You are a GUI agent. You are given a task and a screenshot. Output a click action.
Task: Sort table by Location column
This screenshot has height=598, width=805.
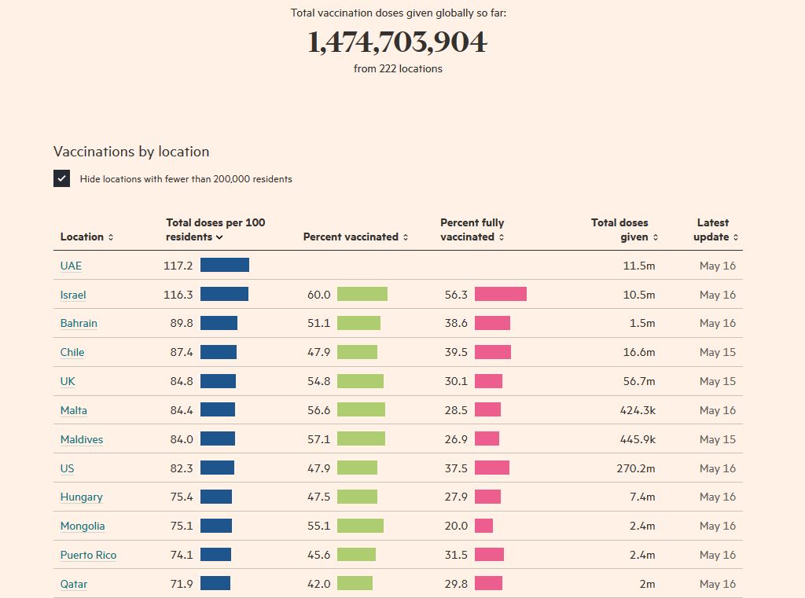coord(86,237)
